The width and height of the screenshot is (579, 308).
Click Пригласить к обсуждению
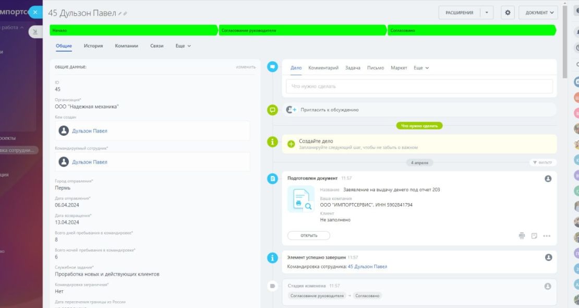(329, 110)
